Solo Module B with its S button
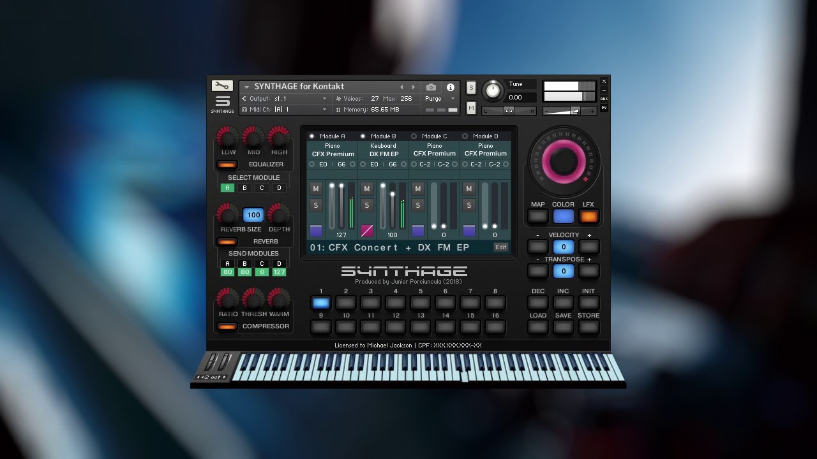 point(366,205)
